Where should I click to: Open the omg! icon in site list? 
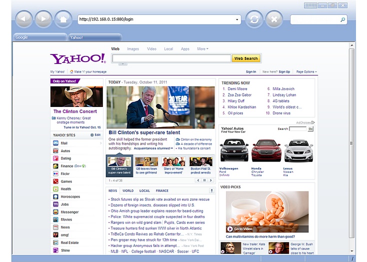pyautogui.click(x=55, y=235)
